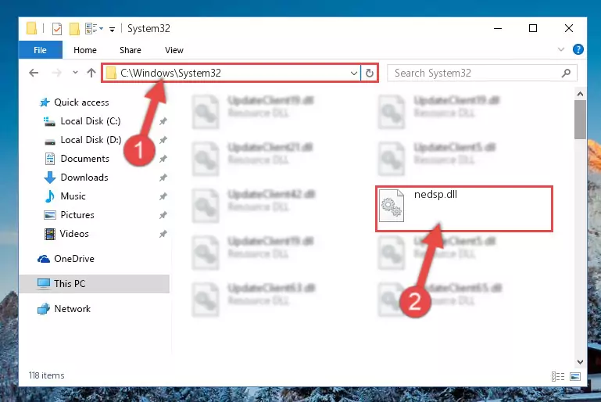Click the folder icon in title bar

click(32, 29)
